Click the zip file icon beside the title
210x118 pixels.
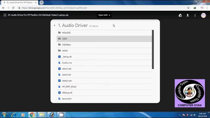[5, 15]
